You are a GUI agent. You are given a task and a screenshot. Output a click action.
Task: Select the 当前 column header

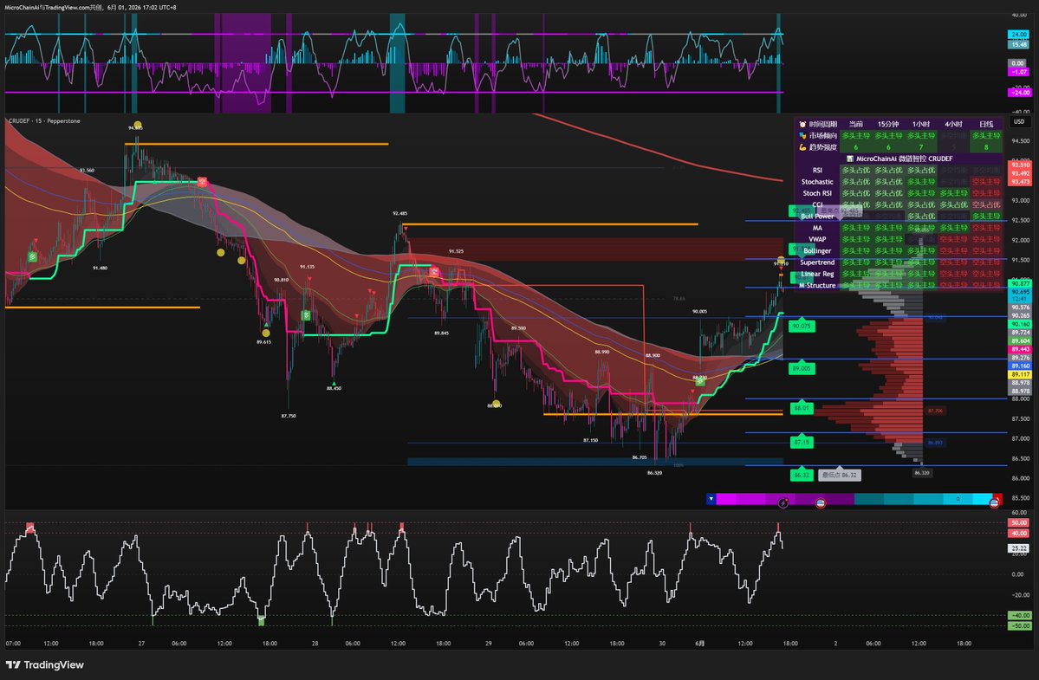coord(855,124)
